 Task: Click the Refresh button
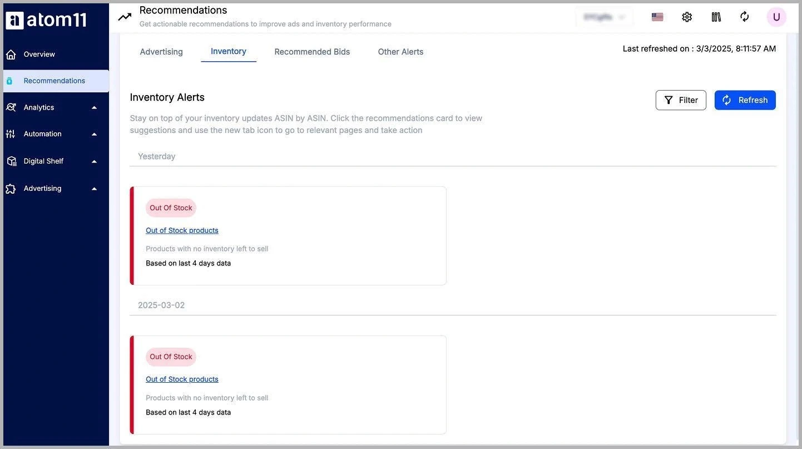coord(745,100)
